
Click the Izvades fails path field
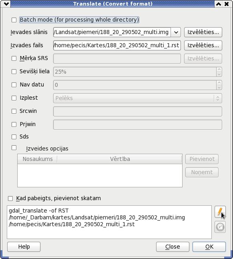(117, 45)
